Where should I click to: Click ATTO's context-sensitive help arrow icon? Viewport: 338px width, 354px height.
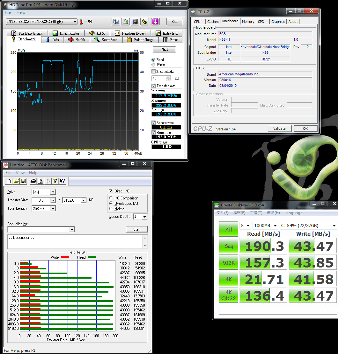click(x=62, y=181)
